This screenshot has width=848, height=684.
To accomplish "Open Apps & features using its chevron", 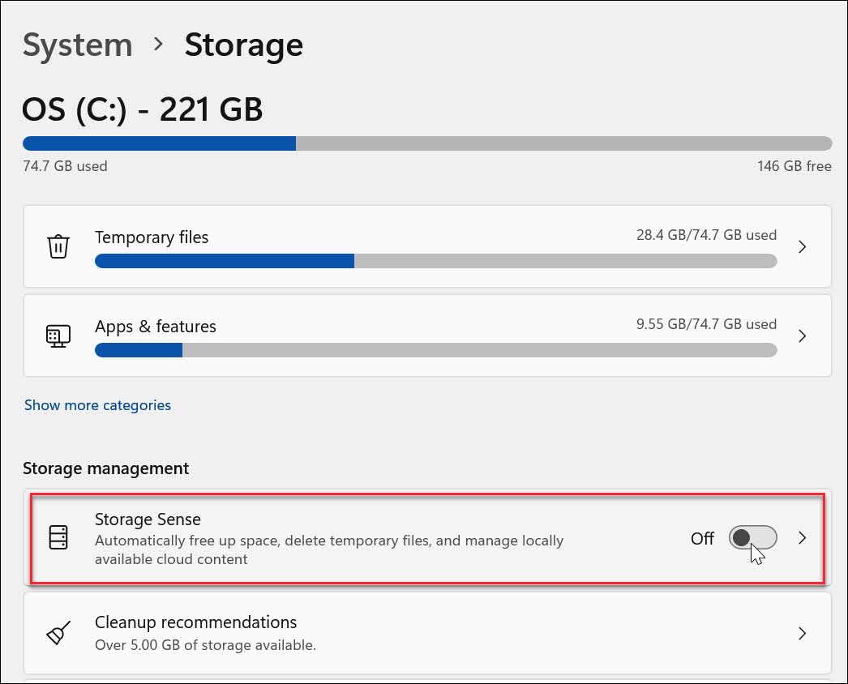I will pos(802,336).
